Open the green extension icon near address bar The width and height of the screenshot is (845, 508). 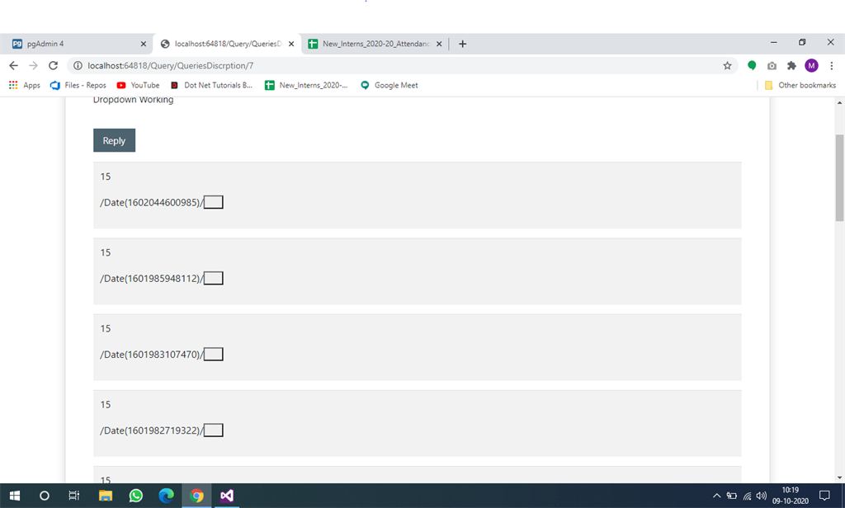[x=752, y=64]
